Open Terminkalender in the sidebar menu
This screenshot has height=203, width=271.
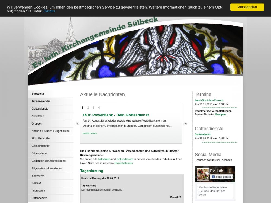[x=41, y=101]
